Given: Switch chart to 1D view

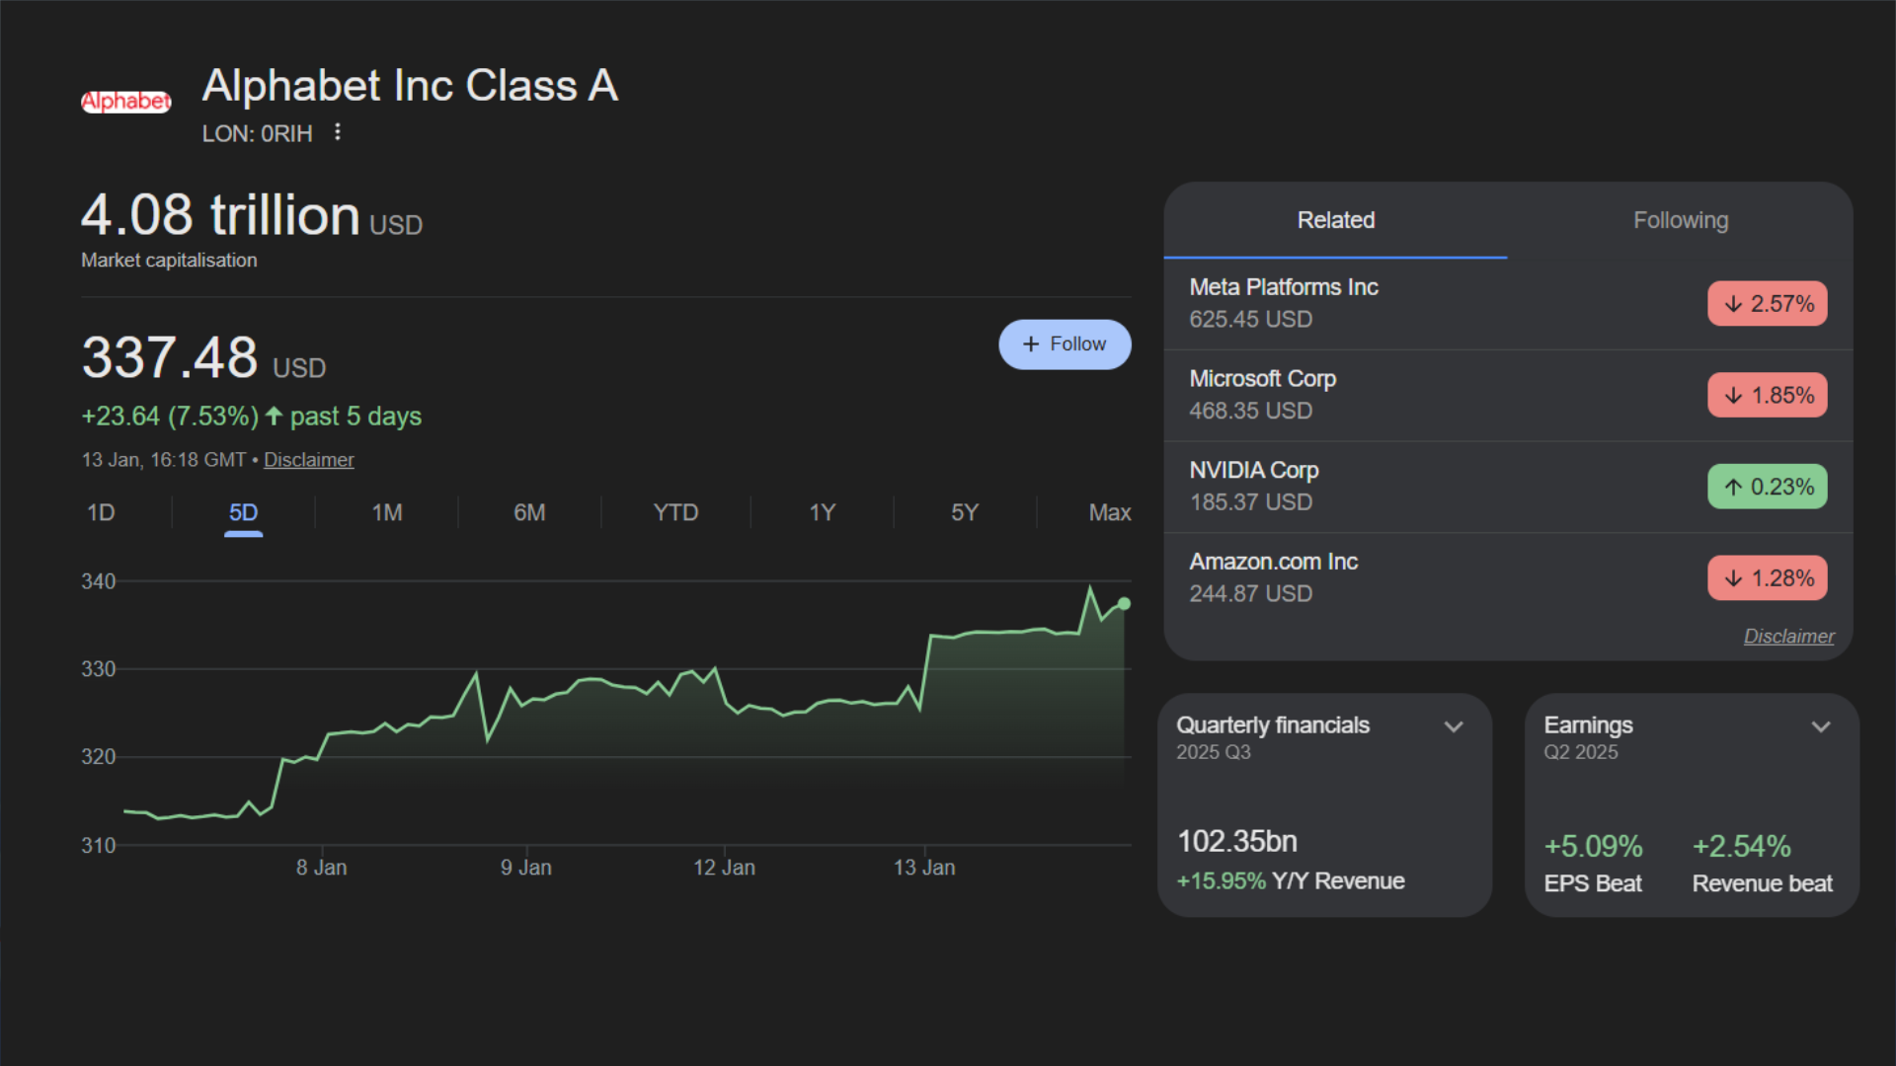Looking at the screenshot, I should [x=101, y=512].
